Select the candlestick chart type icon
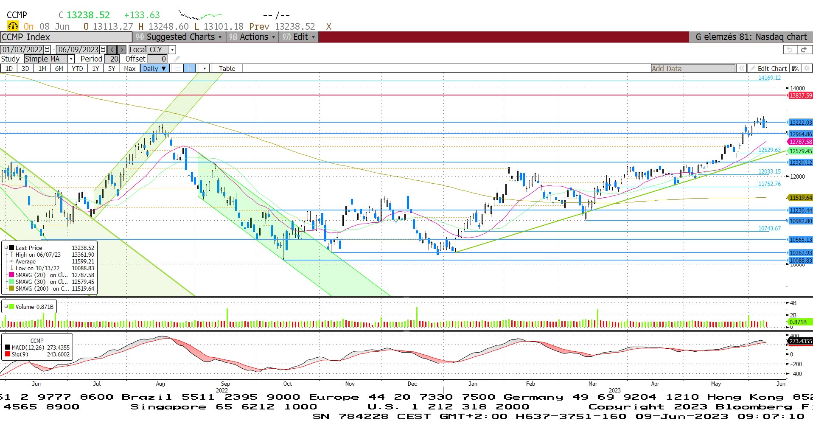 (190, 68)
